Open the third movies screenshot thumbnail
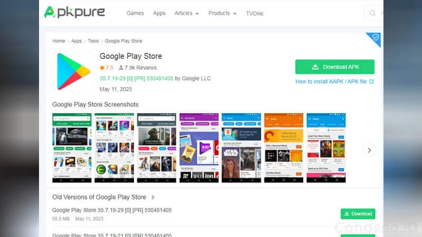The width and height of the screenshot is (422, 237). pos(157,148)
